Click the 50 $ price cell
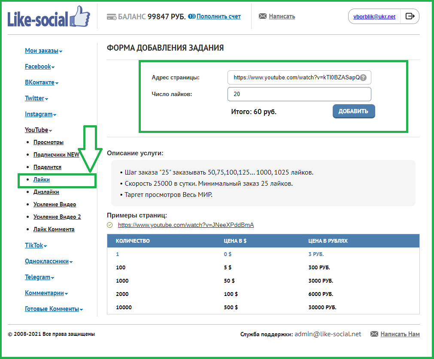Screen dimensions: 434x359 coord(229,281)
